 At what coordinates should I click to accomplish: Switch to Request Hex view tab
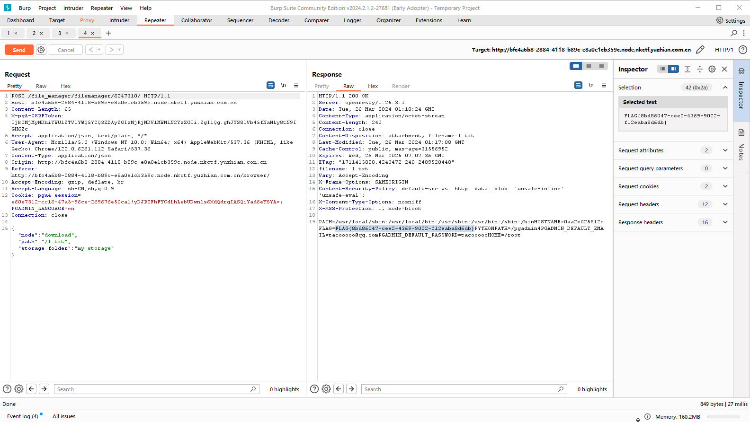[65, 86]
